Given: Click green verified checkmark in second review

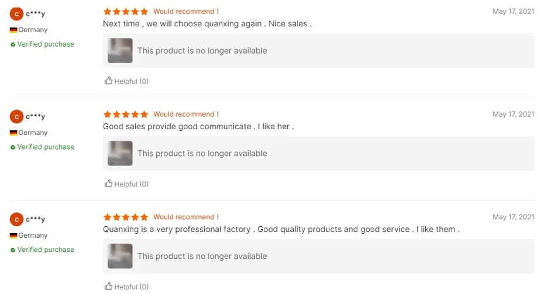Looking at the screenshot, I should (x=13, y=147).
